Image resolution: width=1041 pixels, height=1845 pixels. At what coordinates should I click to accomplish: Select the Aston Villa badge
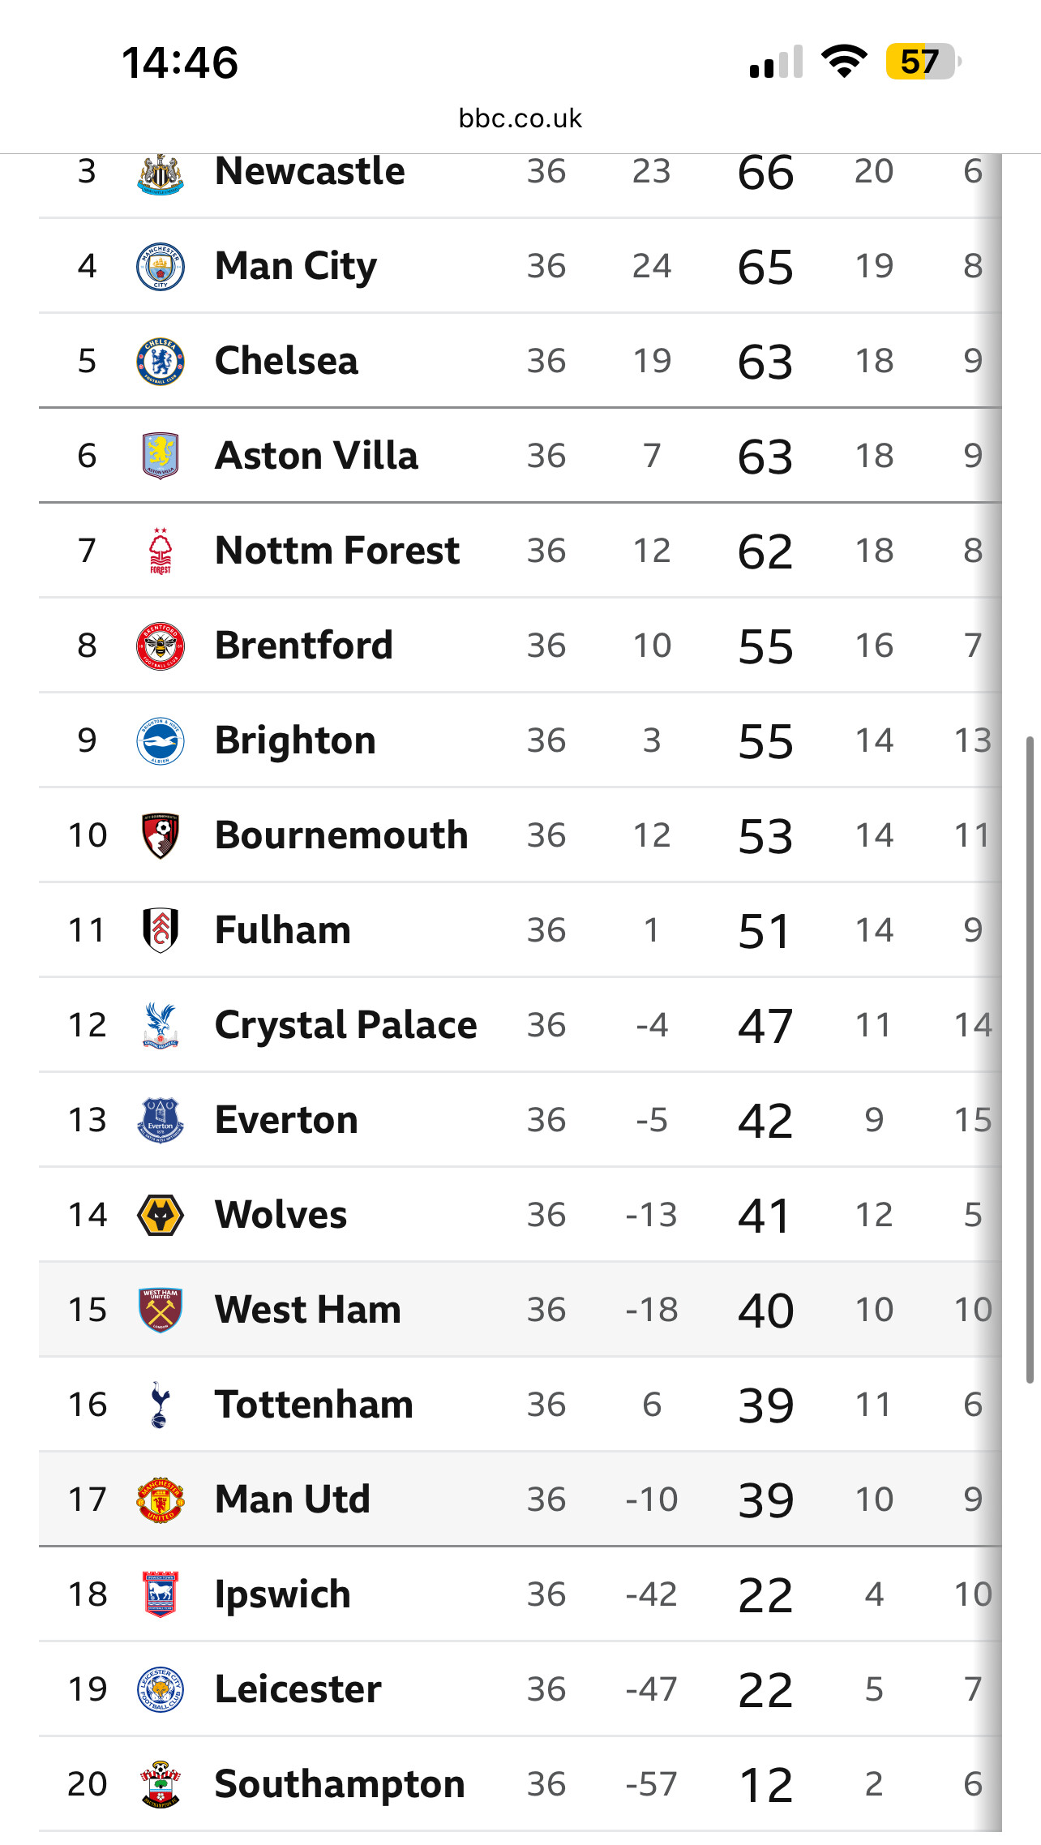point(161,456)
